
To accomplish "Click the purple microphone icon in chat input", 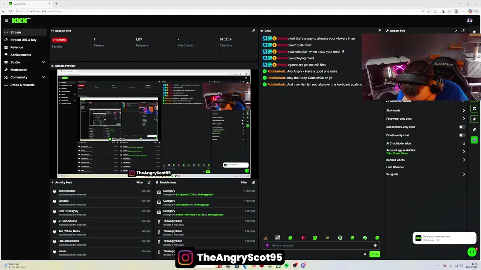I will [x=267, y=246].
